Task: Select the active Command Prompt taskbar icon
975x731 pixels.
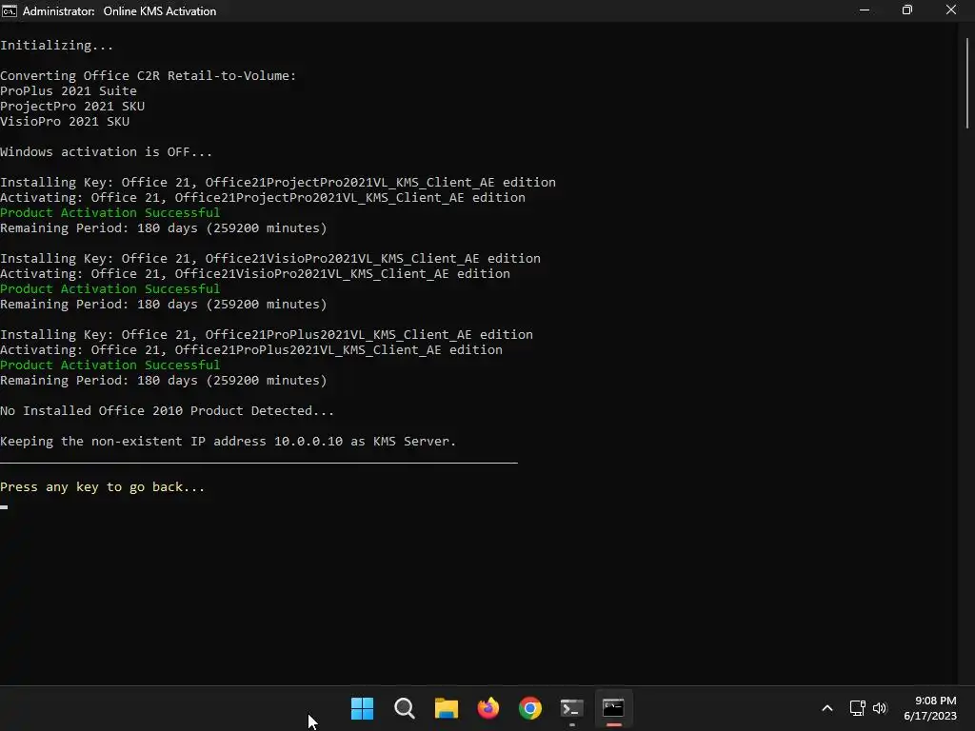Action: pos(613,708)
